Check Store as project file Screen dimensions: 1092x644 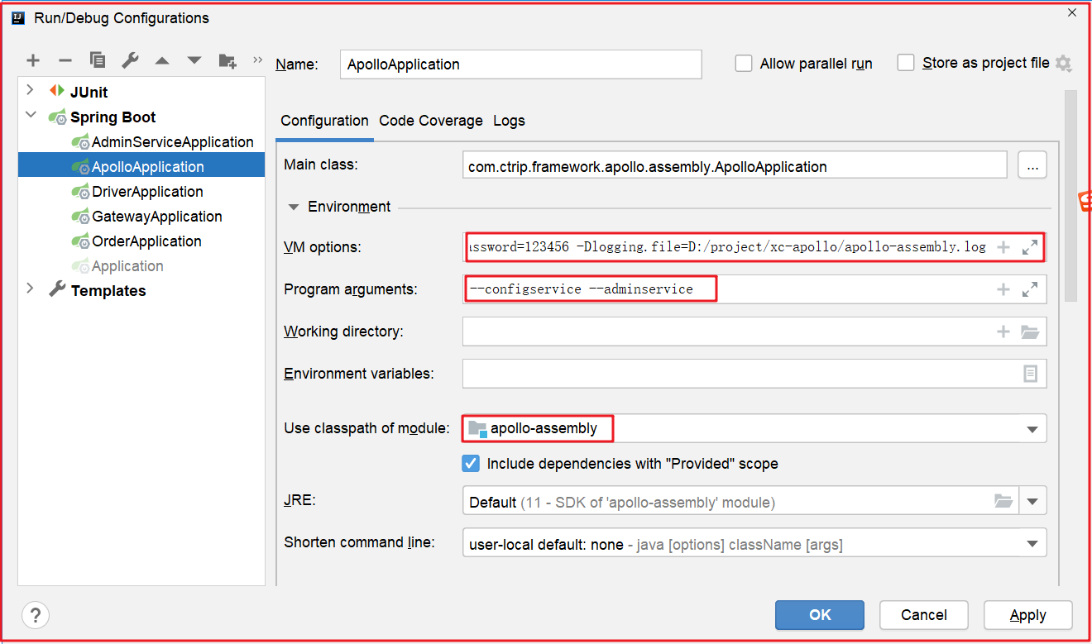click(x=906, y=63)
